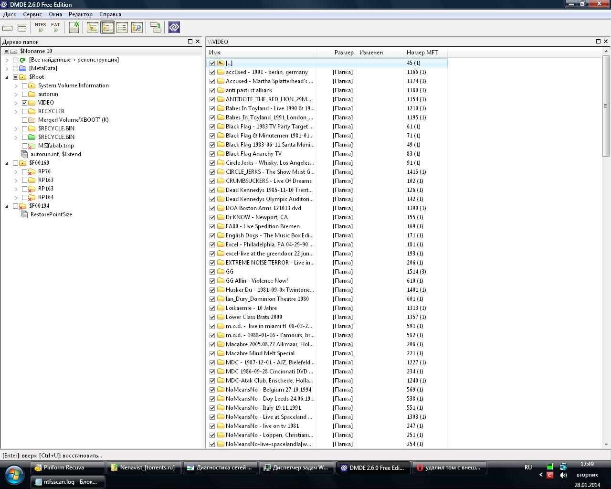Click the blue DMDE logo toolbar icon
The height and width of the screenshot is (489, 611).
click(174, 28)
